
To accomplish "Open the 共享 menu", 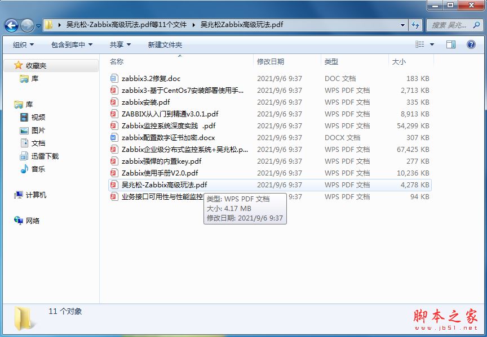I will tap(120, 44).
